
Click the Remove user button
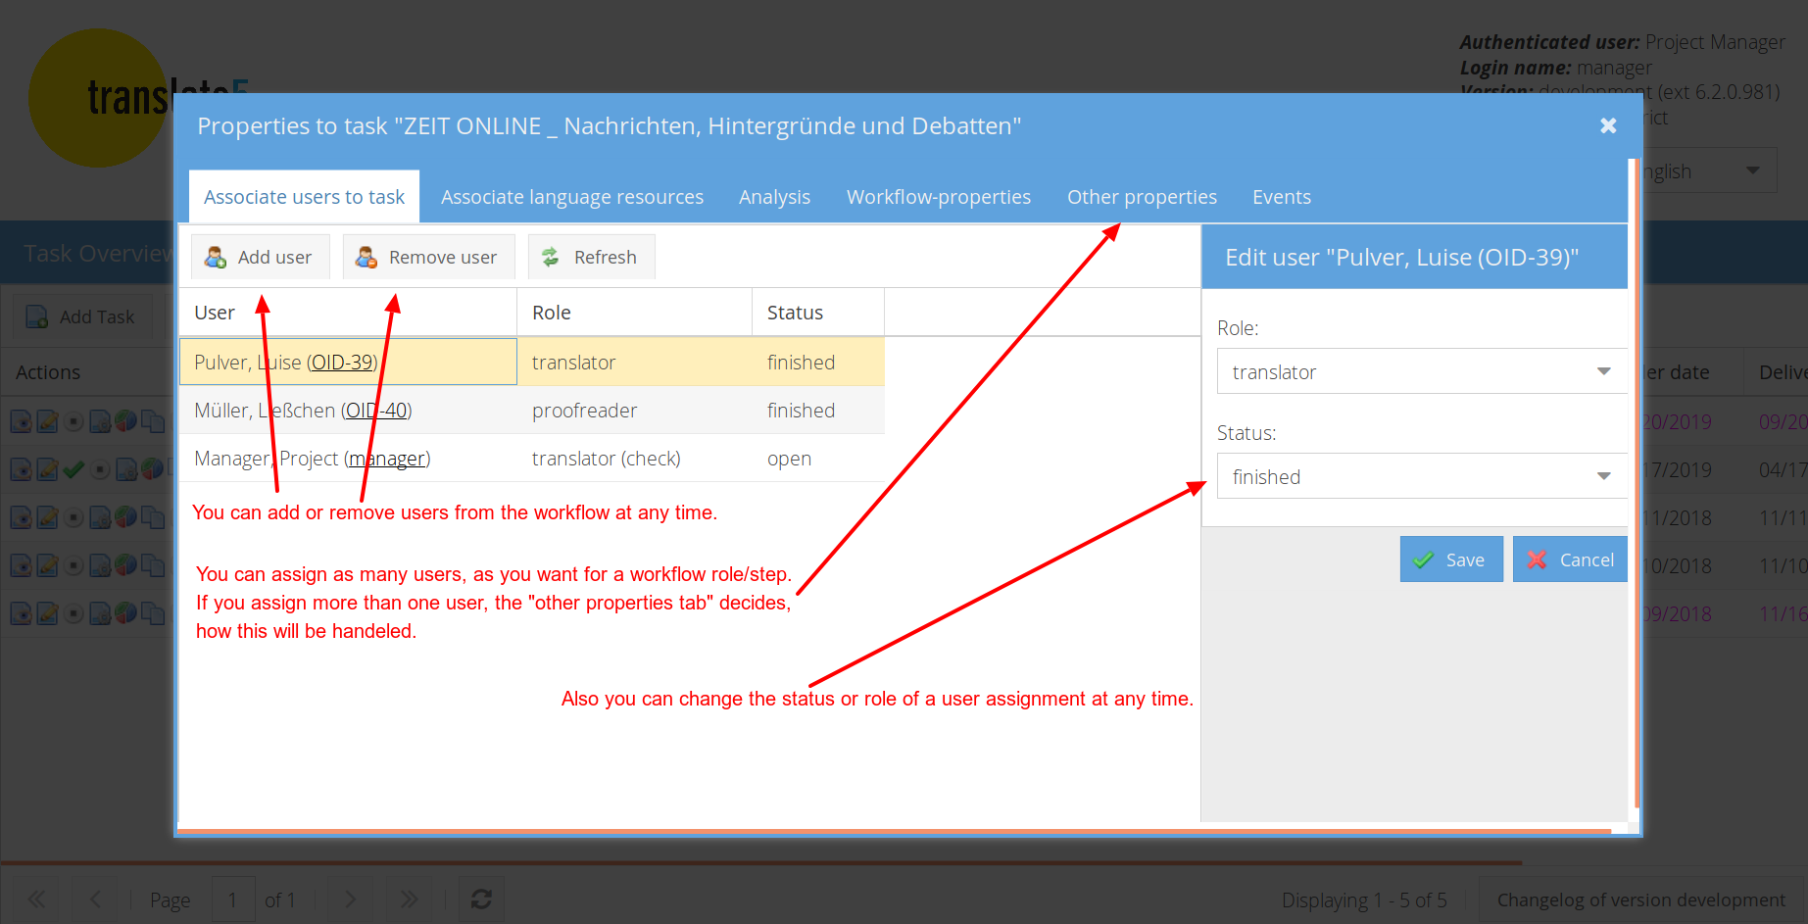(428, 257)
